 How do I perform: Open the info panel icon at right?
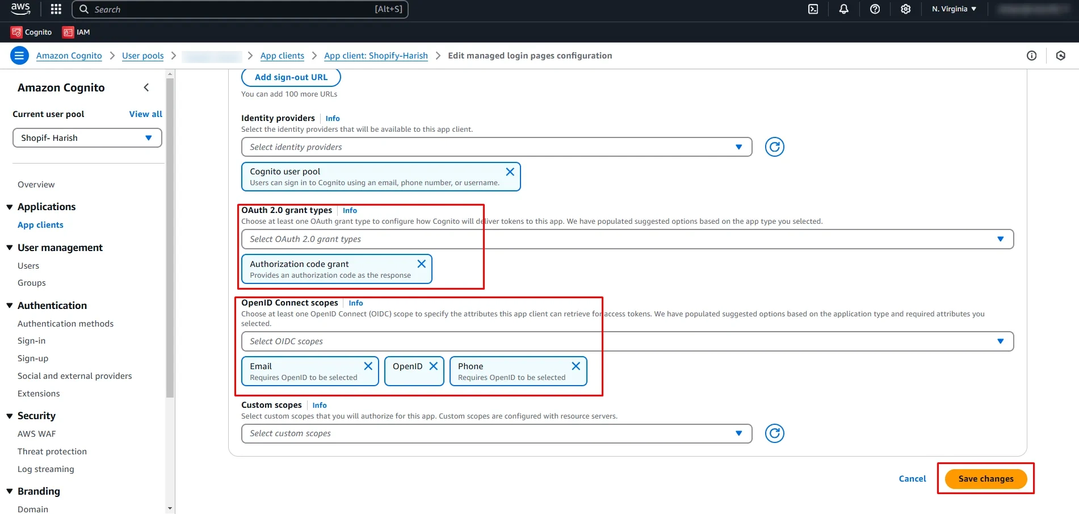click(1031, 56)
